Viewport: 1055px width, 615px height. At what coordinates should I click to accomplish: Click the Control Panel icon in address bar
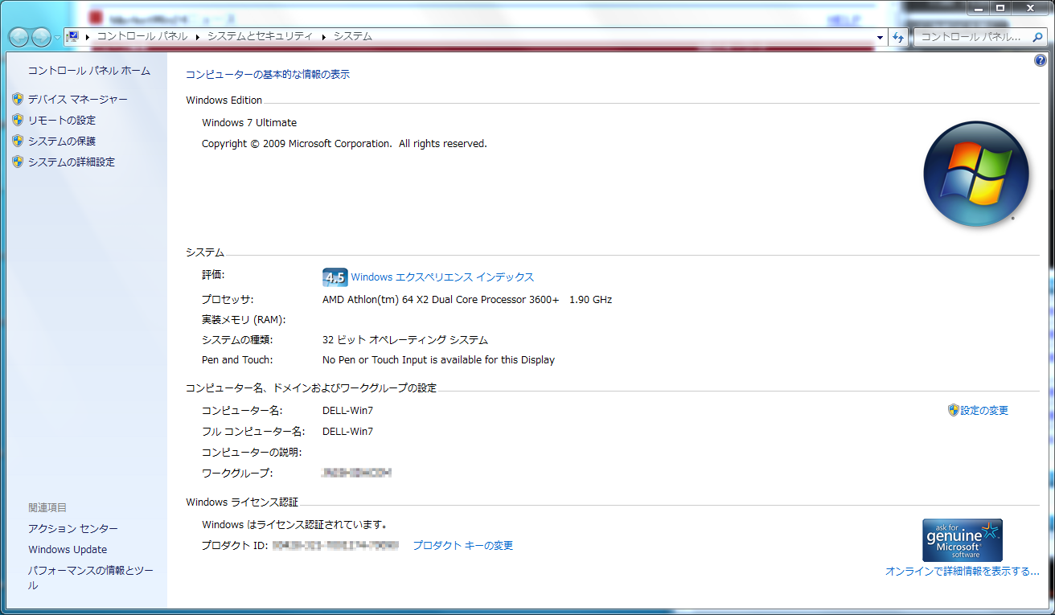pos(74,36)
